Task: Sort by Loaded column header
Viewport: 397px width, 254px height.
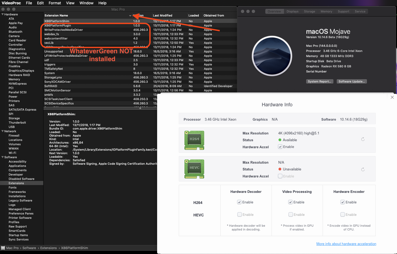Action: click(x=195, y=15)
